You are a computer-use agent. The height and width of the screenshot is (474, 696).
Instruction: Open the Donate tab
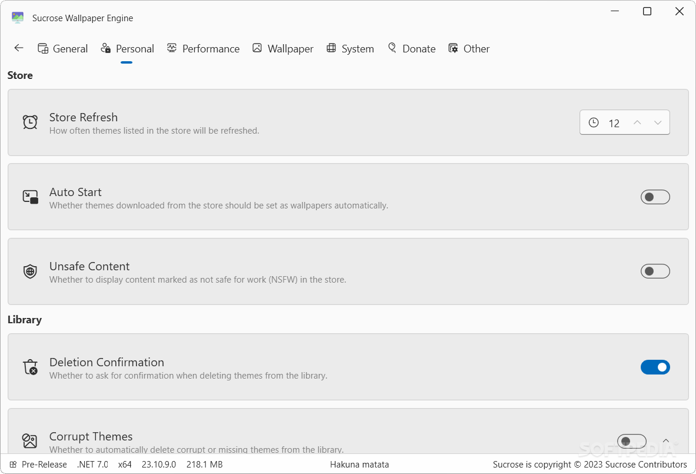click(x=411, y=48)
